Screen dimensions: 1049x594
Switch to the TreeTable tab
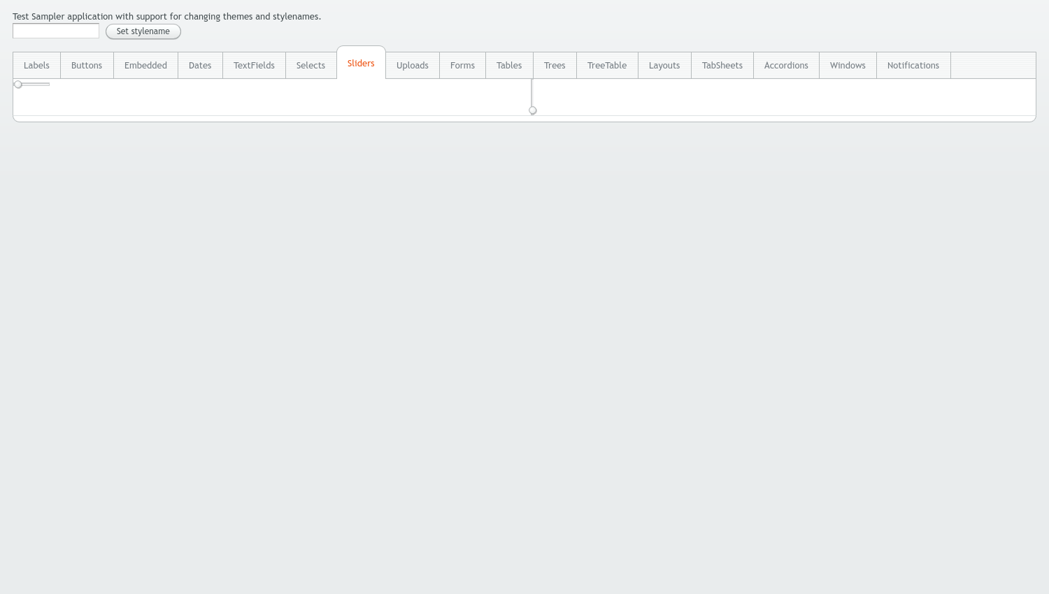point(607,66)
